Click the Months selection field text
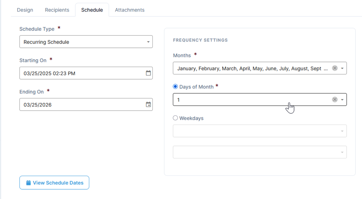The image size is (362, 199). point(249,68)
